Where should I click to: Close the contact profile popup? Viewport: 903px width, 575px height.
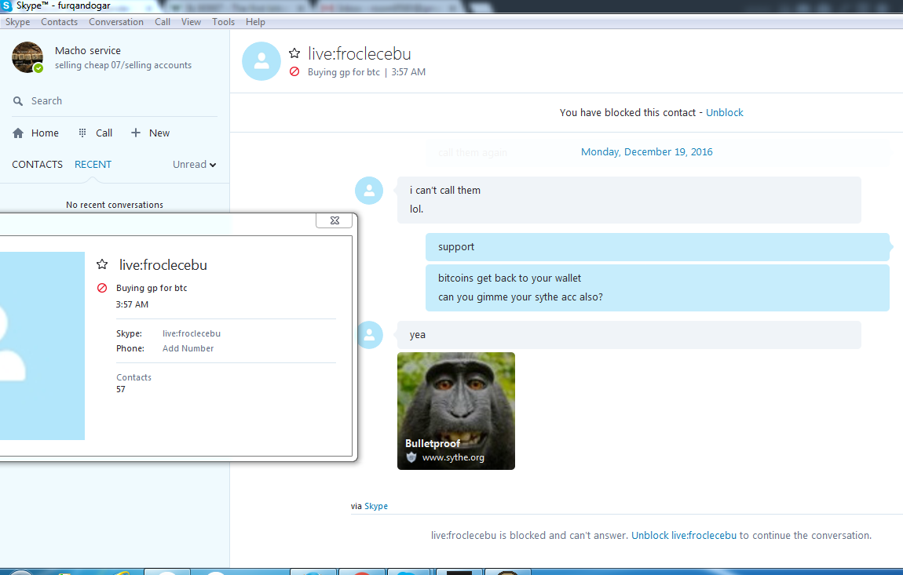(334, 220)
